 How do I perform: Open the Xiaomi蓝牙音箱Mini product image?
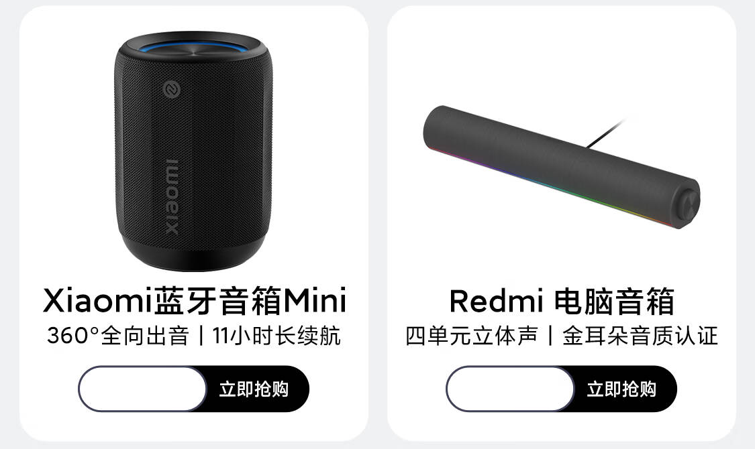193,151
